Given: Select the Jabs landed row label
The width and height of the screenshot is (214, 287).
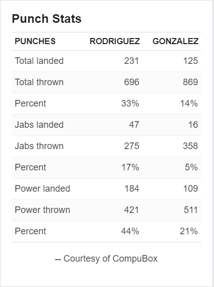Looking at the screenshot, I should (x=39, y=125).
